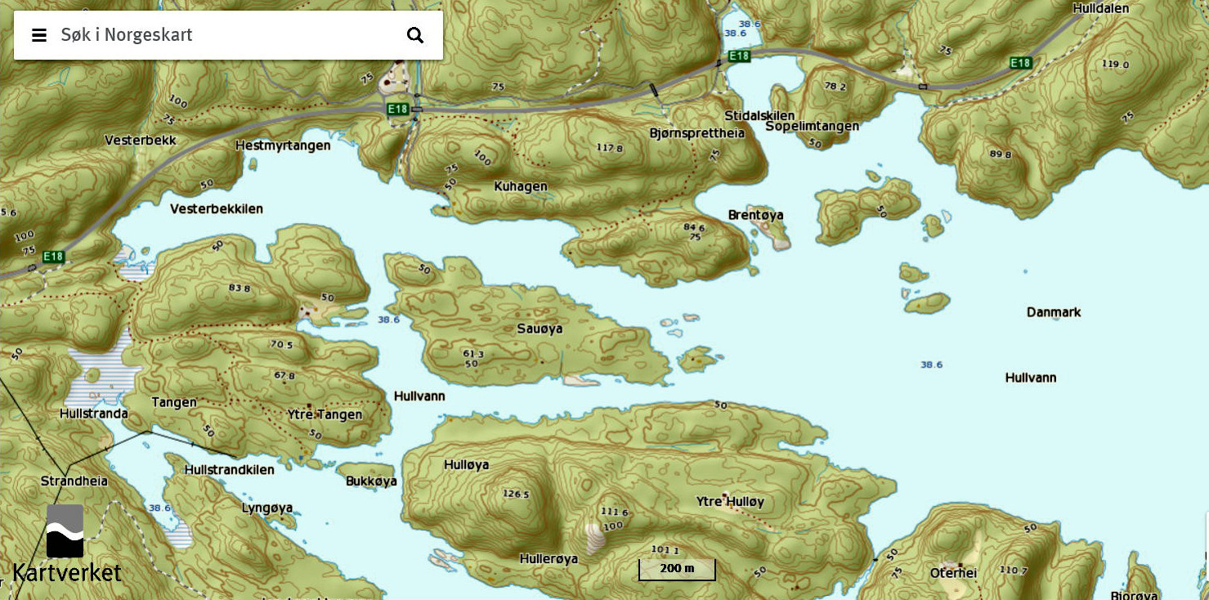The image size is (1209, 600).
Task: Click the E18 shield below Hulldalen
Action: click(1020, 63)
